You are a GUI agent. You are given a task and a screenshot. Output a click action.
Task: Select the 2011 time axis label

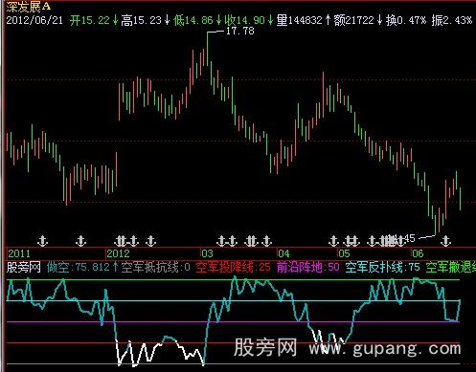point(19,253)
